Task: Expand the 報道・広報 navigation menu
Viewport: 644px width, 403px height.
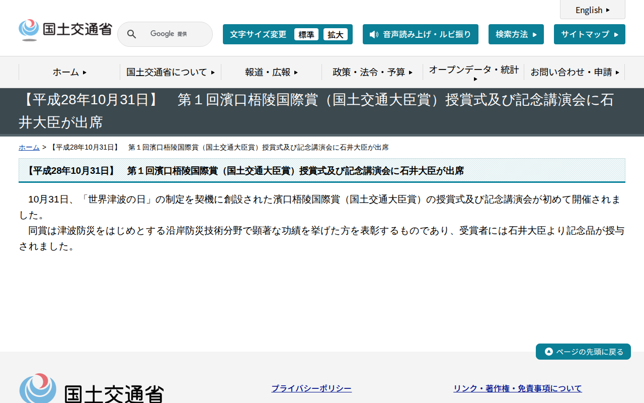Action: point(271,72)
